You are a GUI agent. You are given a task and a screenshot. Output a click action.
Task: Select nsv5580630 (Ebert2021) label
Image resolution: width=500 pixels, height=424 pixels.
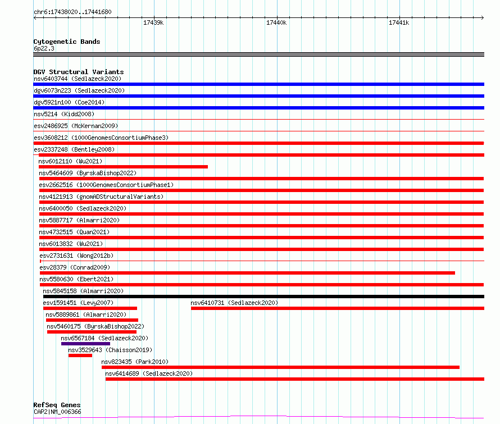pos(76,279)
